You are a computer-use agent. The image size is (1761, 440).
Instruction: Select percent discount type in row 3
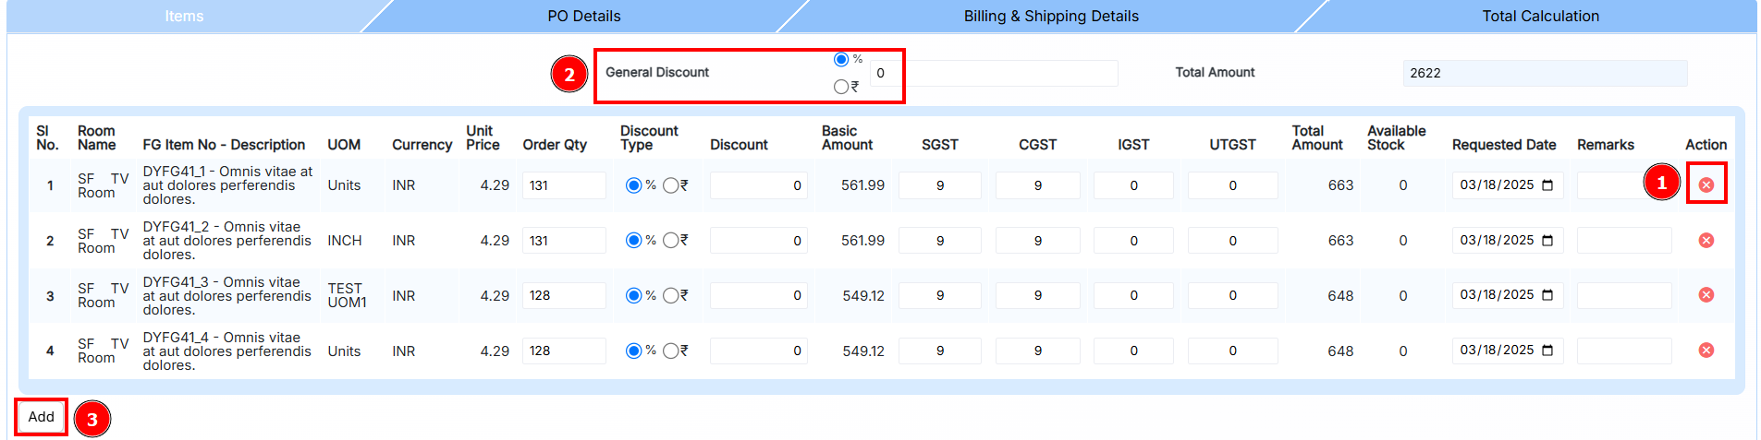633,295
